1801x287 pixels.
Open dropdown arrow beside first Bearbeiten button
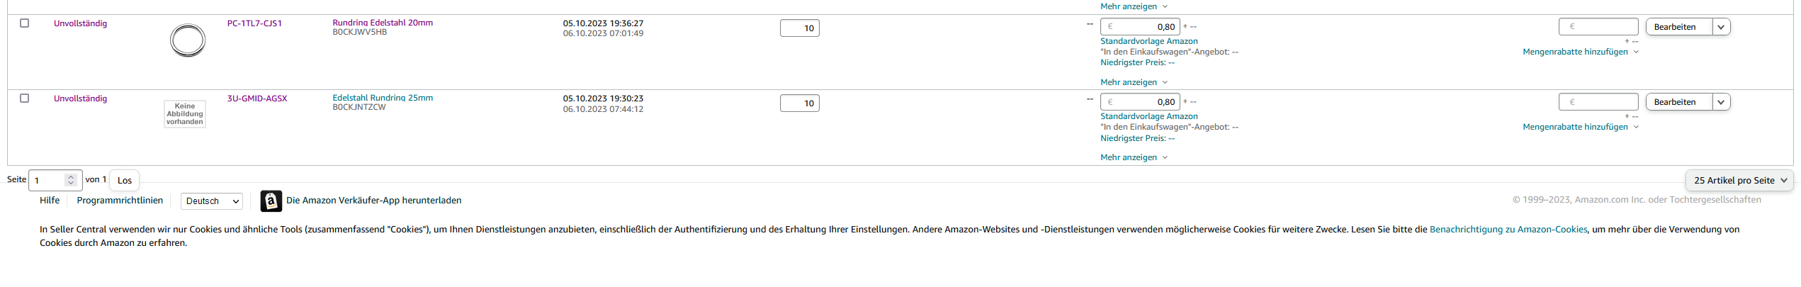click(1721, 27)
